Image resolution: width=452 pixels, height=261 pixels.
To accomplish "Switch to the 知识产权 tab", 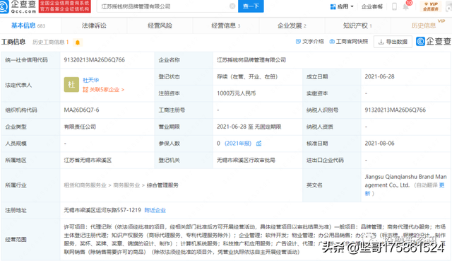I will pyautogui.click(x=357, y=25).
